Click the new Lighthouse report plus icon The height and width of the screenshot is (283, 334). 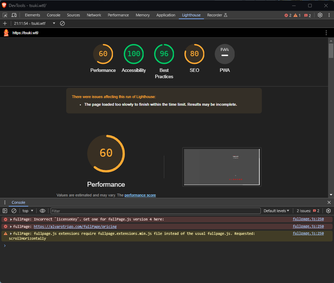coord(5,23)
